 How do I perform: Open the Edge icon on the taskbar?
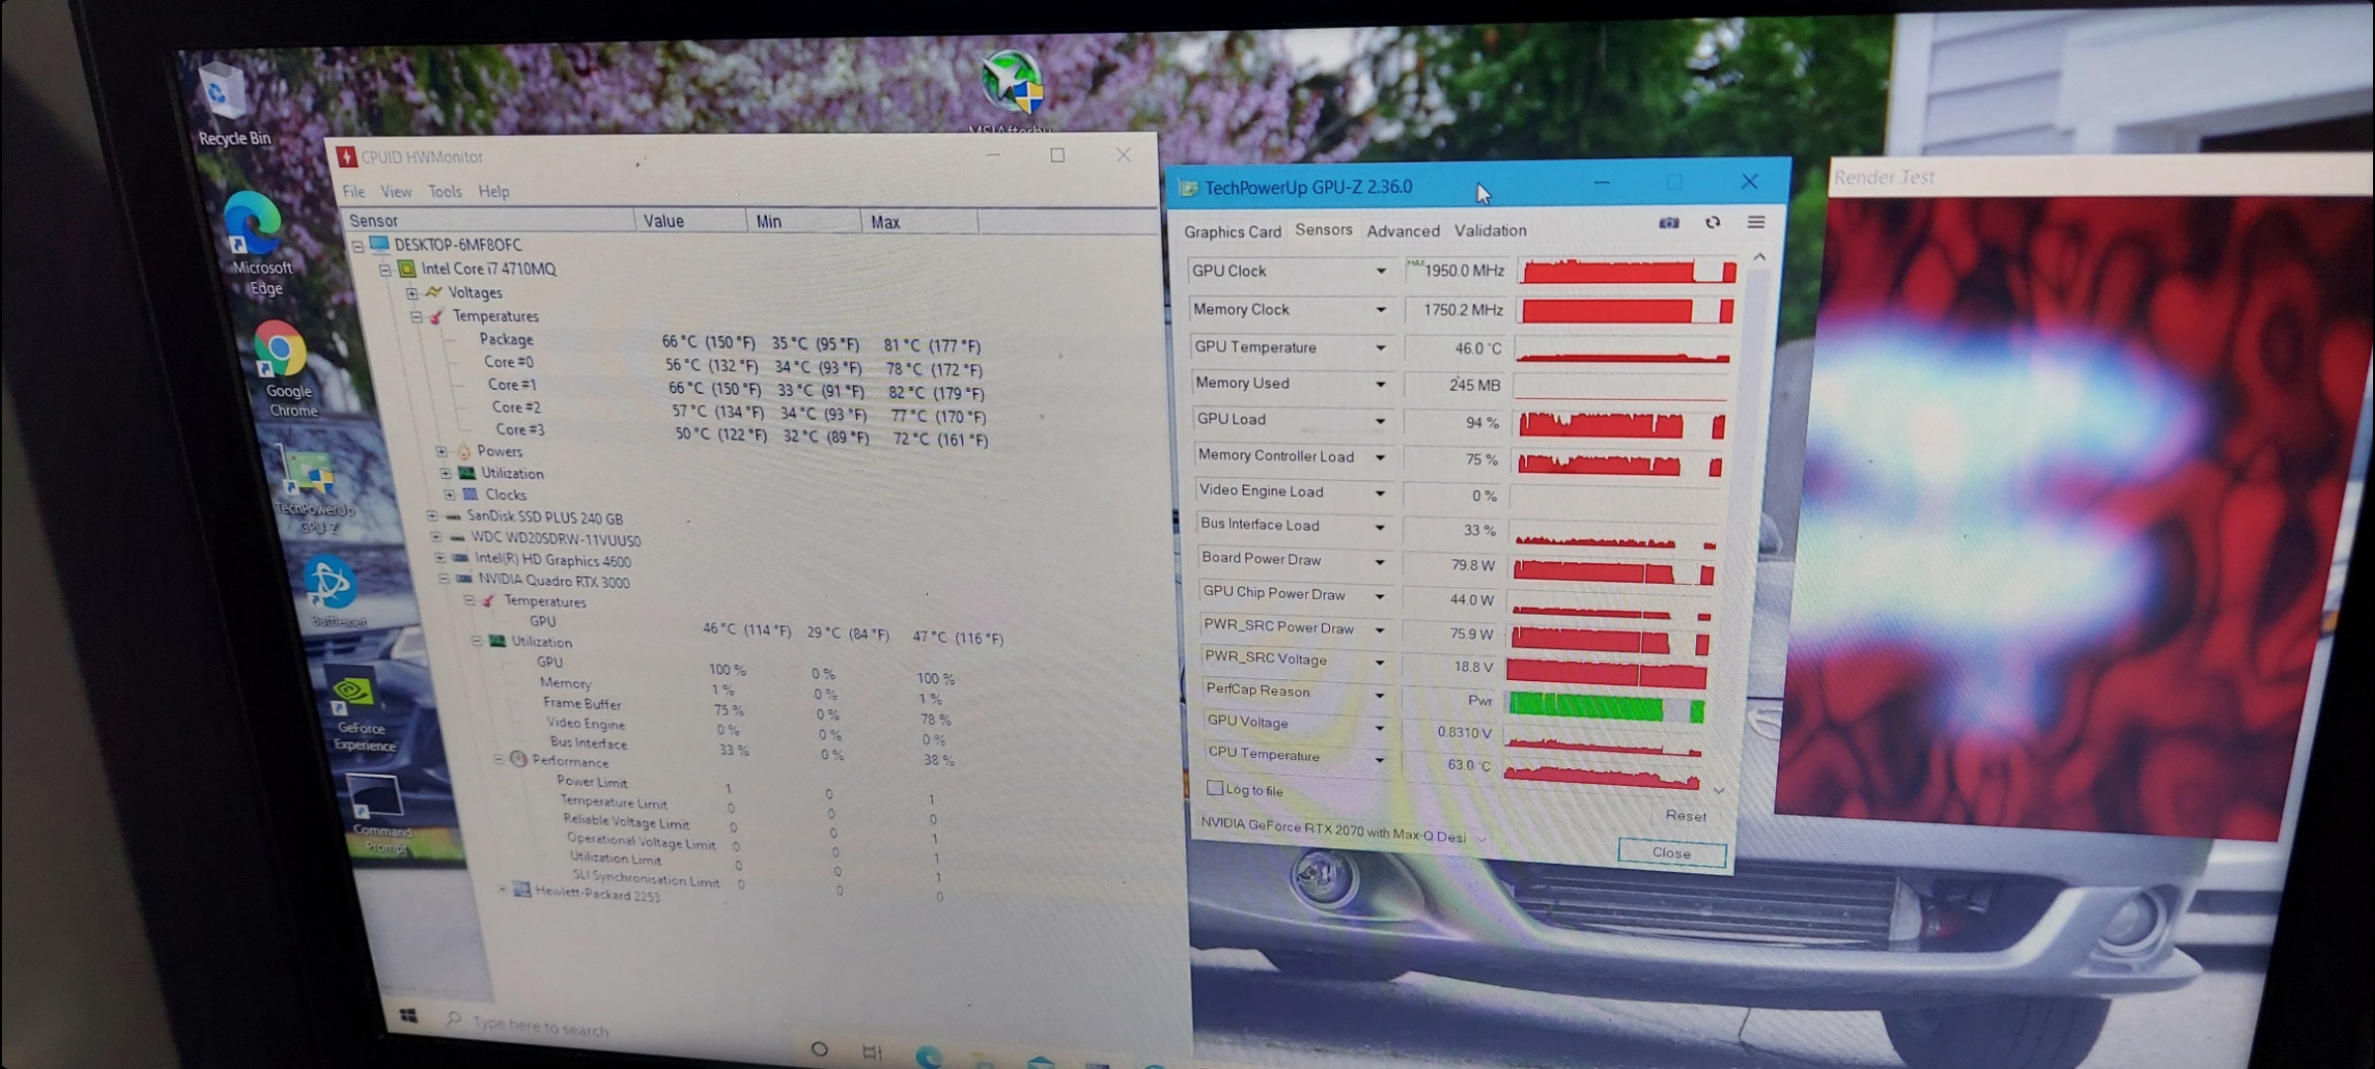point(928,1056)
